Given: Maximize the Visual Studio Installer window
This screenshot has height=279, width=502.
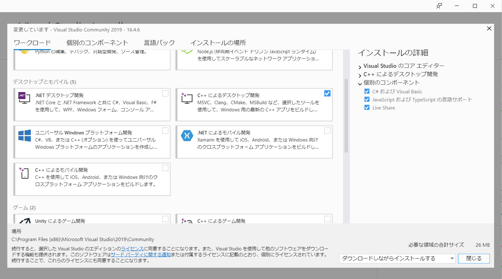Looking at the screenshot, I should [x=475, y=6].
